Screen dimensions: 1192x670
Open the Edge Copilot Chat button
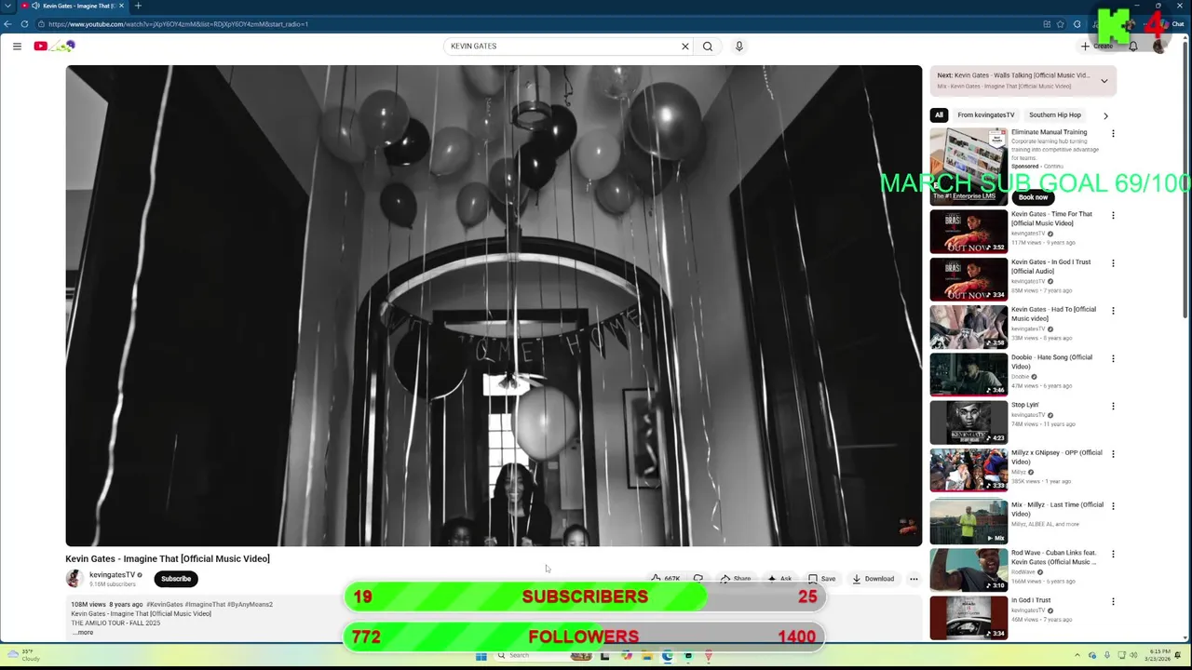(x=1177, y=23)
